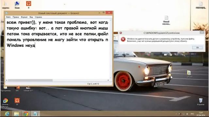This screenshot has height=117, width=209.
Task: Select the computer shortcut icon at top left
Action: tap(17, 5)
